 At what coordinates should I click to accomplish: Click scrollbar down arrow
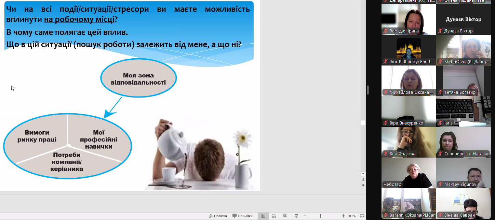[363, 174]
